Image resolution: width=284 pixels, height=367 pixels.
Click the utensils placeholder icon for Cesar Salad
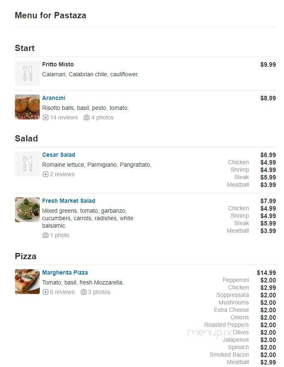(27, 164)
